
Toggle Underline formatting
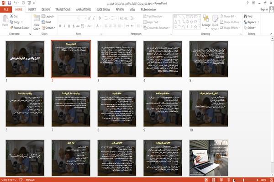[69, 26]
